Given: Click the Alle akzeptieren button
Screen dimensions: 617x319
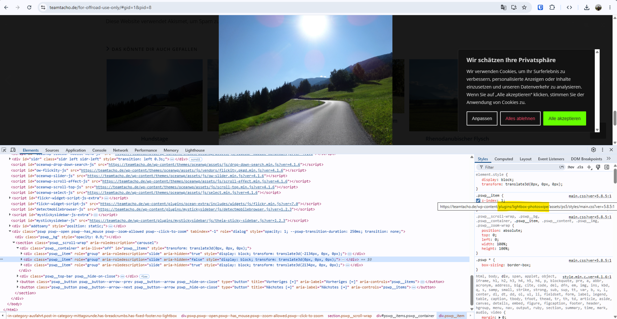Looking at the screenshot, I should click(x=564, y=119).
